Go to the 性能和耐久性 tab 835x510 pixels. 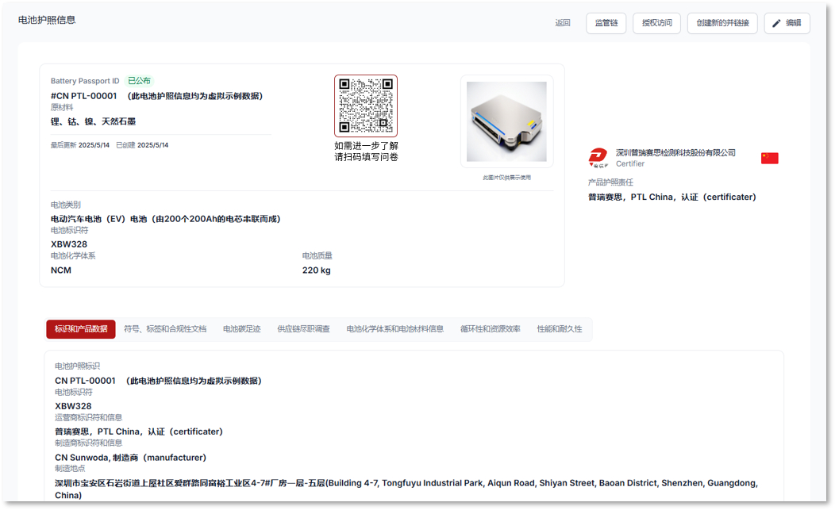pos(559,329)
